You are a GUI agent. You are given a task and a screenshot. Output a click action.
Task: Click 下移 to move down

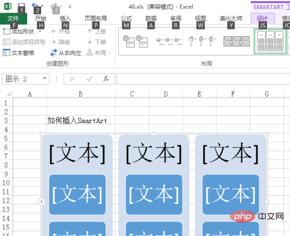pos(97,42)
